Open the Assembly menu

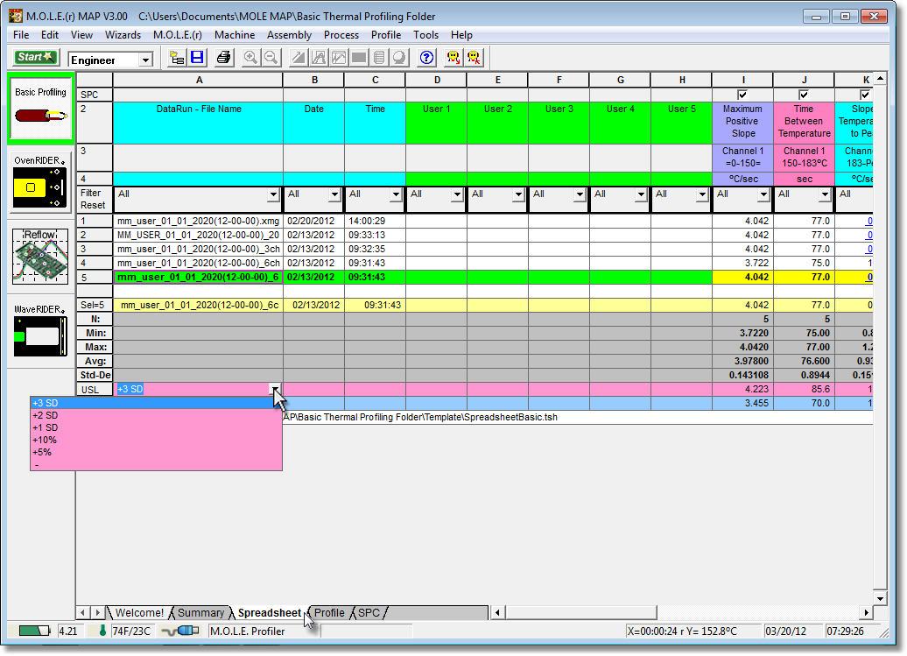tap(289, 35)
